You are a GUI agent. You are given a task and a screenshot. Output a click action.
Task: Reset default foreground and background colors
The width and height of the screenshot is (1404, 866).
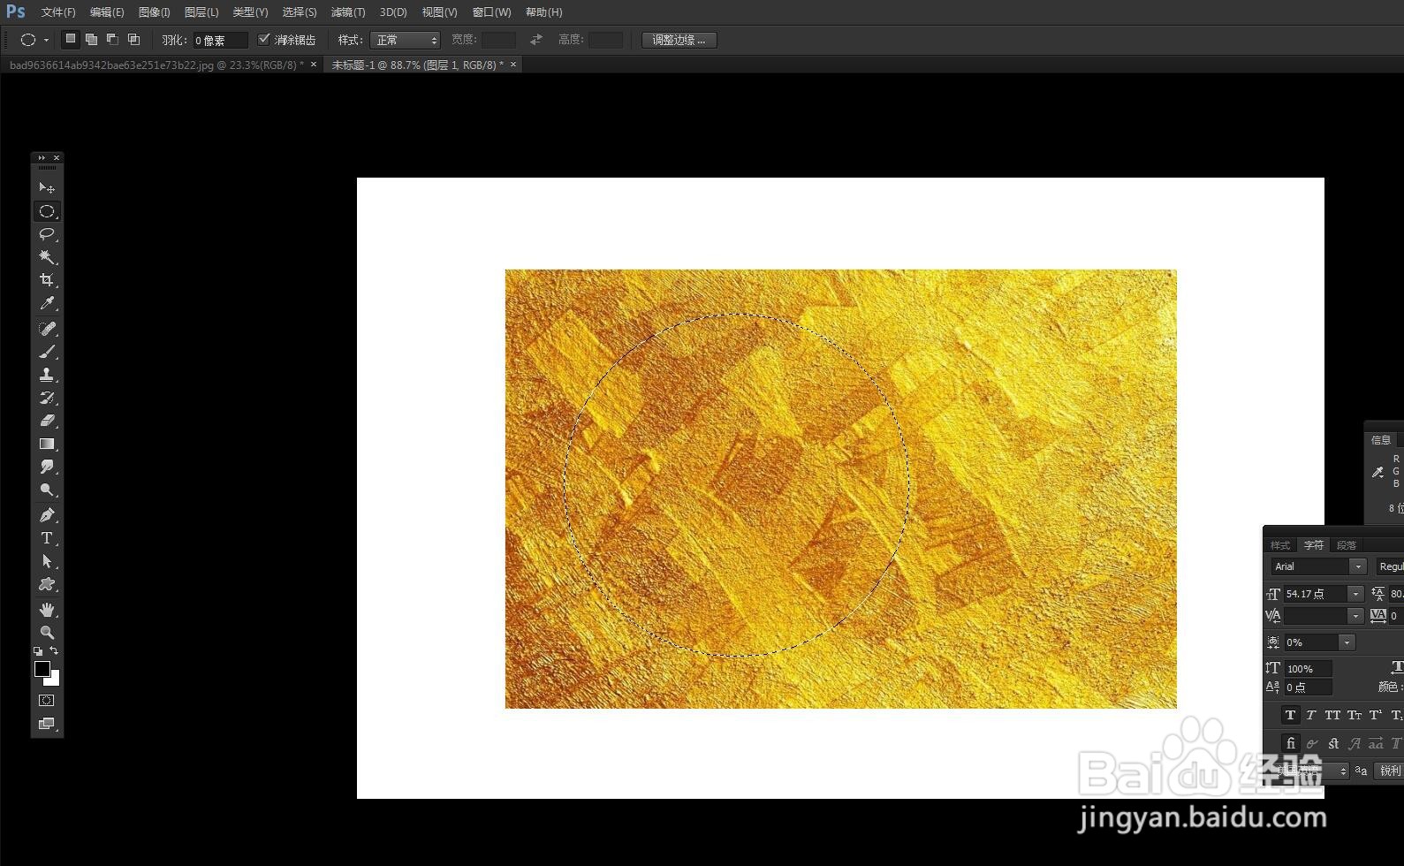pyautogui.click(x=38, y=651)
